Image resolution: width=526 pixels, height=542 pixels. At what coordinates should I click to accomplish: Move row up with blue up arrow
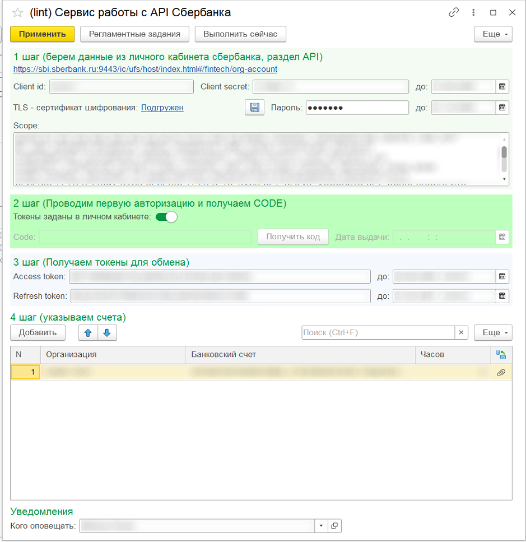88,333
